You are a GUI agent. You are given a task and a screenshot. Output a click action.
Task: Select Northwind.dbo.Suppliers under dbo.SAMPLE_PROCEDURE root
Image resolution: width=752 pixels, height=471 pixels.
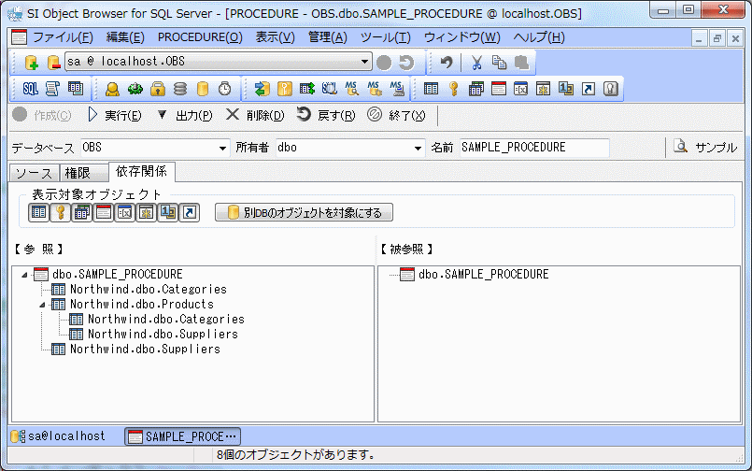[145, 350]
